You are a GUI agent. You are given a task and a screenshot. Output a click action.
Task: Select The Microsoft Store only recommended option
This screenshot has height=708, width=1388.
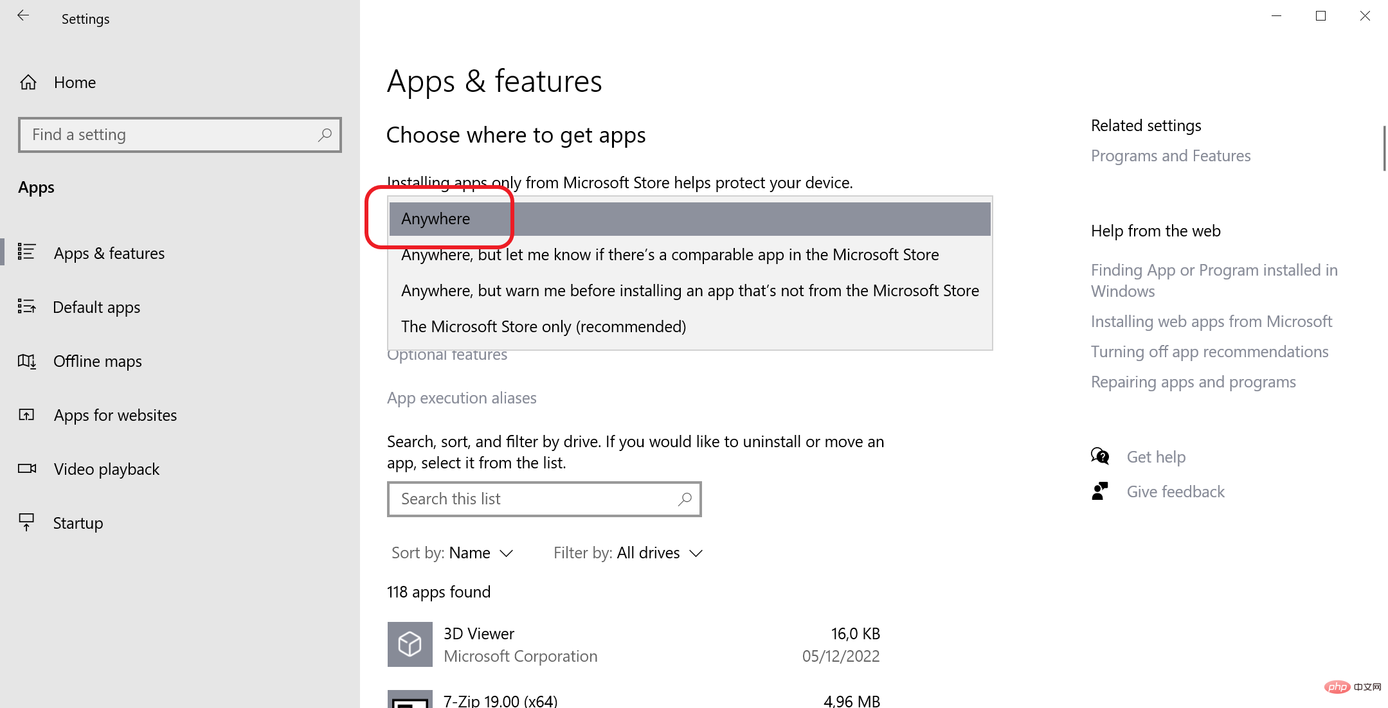point(543,326)
